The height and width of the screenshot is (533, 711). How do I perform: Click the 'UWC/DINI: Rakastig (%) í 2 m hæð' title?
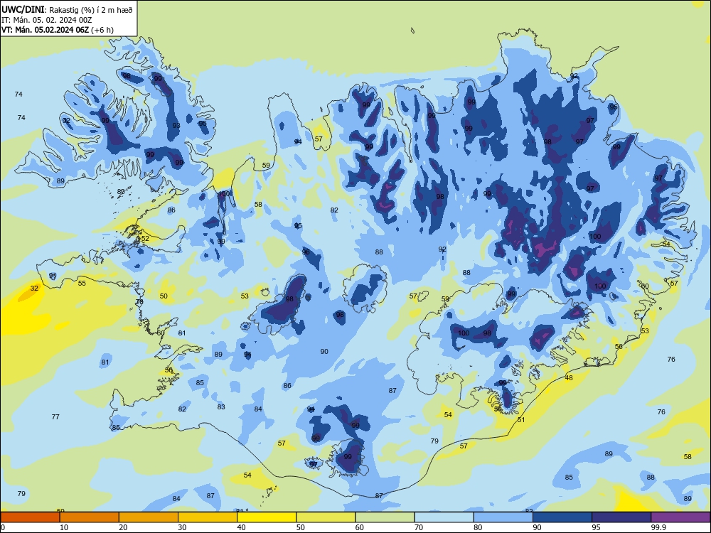point(68,10)
